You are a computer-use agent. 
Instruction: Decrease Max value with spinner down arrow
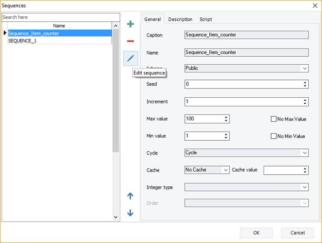pos(226,121)
